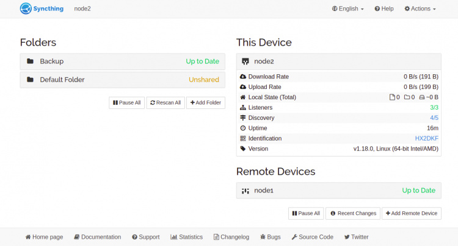Click the Syncthing logo icon

(x=26, y=9)
